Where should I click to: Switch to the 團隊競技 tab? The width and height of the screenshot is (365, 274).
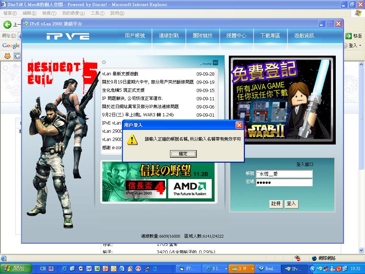tap(202, 36)
